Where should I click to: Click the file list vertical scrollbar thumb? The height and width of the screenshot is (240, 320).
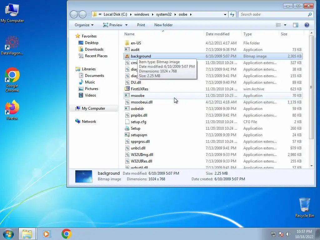(x=311, y=87)
